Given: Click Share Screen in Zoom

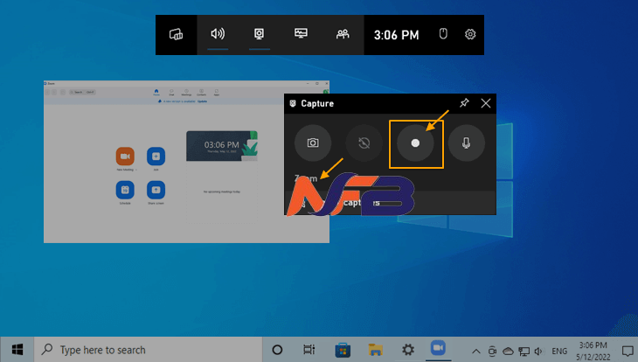Looking at the screenshot, I should click(156, 189).
